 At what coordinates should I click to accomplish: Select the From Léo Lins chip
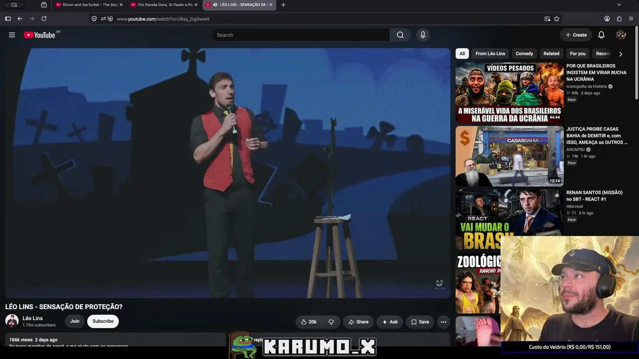click(490, 53)
